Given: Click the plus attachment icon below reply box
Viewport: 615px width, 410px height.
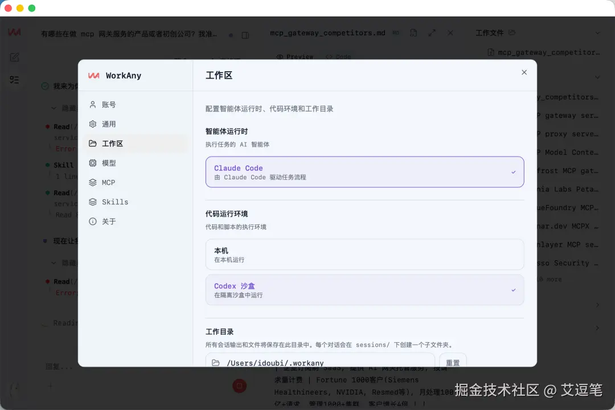Looking at the screenshot, I should pos(50,386).
